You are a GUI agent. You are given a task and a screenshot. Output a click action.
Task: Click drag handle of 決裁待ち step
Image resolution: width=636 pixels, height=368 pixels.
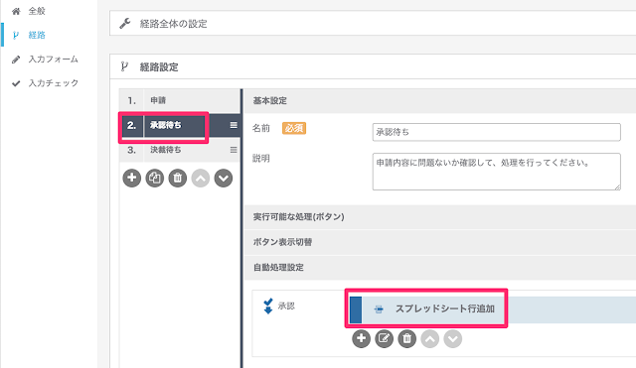[x=234, y=150]
